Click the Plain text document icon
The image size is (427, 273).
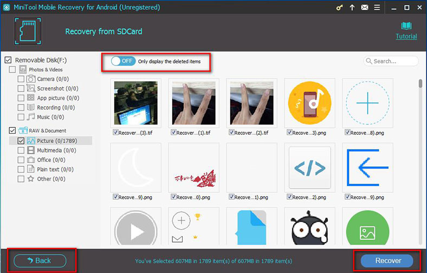31,169
